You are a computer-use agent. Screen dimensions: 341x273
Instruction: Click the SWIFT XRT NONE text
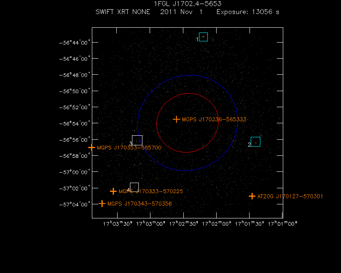(x=123, y=12)
